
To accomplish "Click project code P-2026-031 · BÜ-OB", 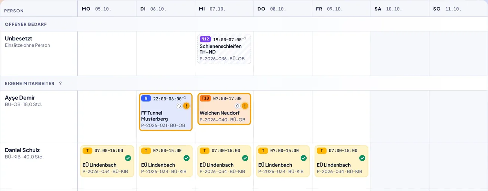I will coord(163,125).
